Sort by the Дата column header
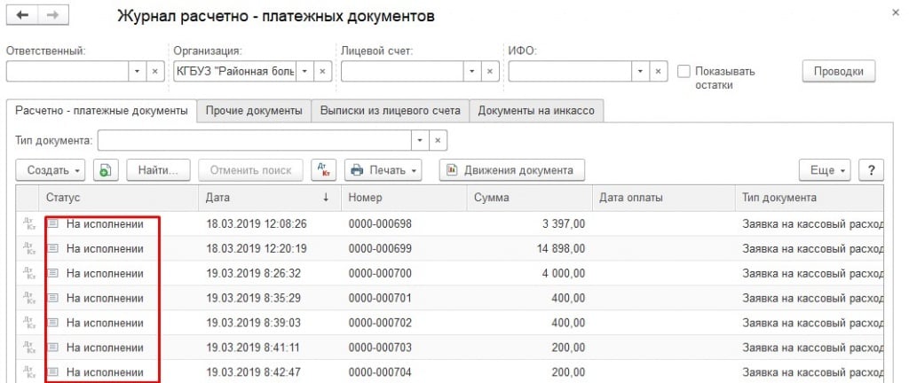 268,198
